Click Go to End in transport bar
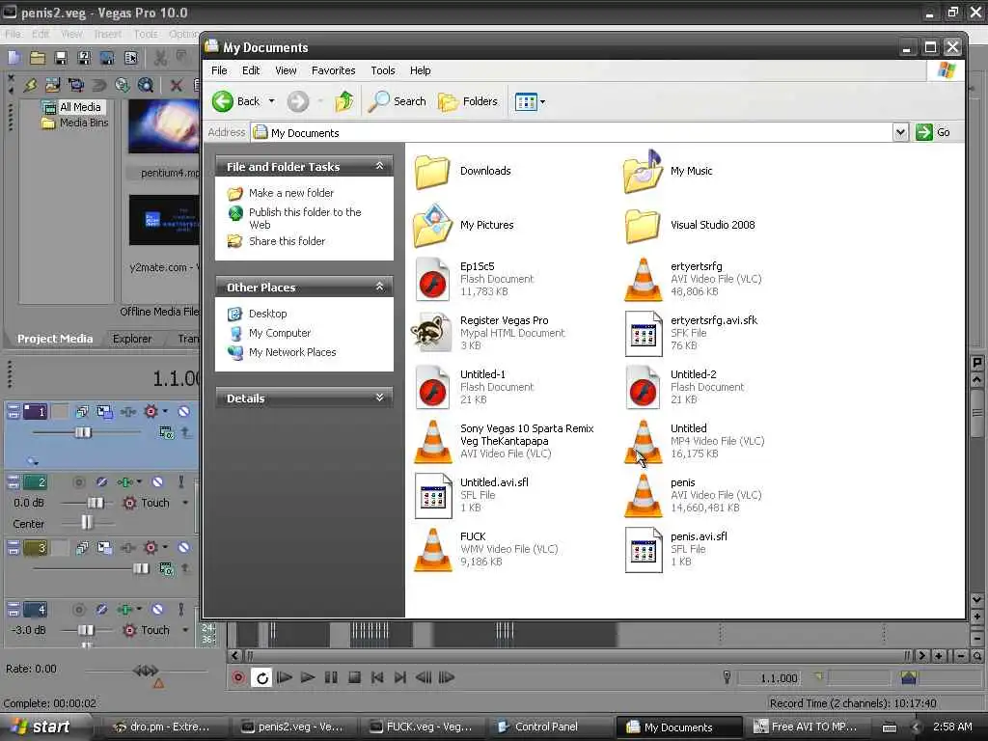 click(x=400, y=677)
